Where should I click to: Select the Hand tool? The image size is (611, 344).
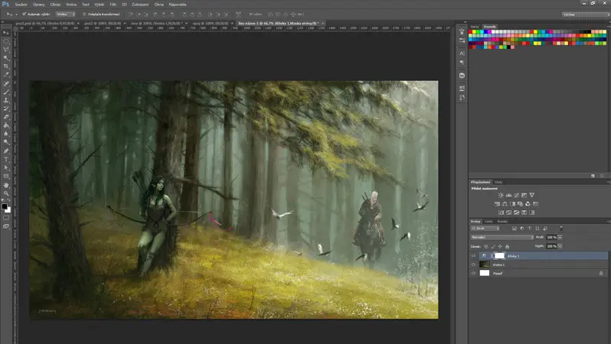(x=6, y=185)
